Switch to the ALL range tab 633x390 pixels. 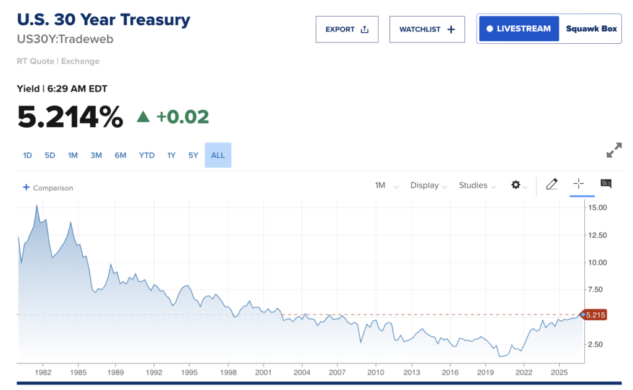click(218, 155)
